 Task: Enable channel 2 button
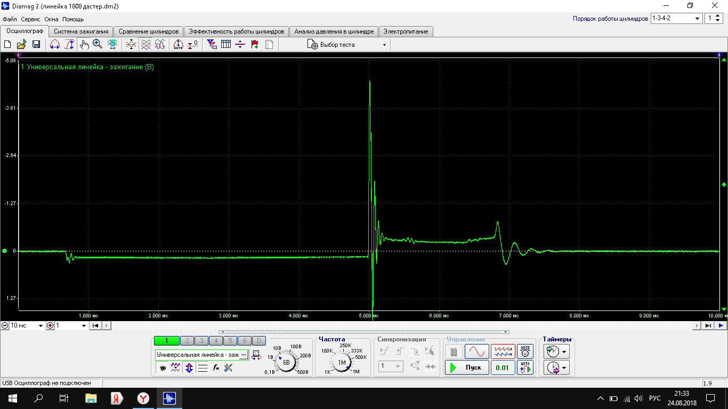(187, 341)
